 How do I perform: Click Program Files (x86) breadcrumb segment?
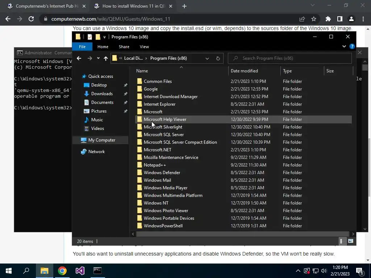tap(168, 58)
